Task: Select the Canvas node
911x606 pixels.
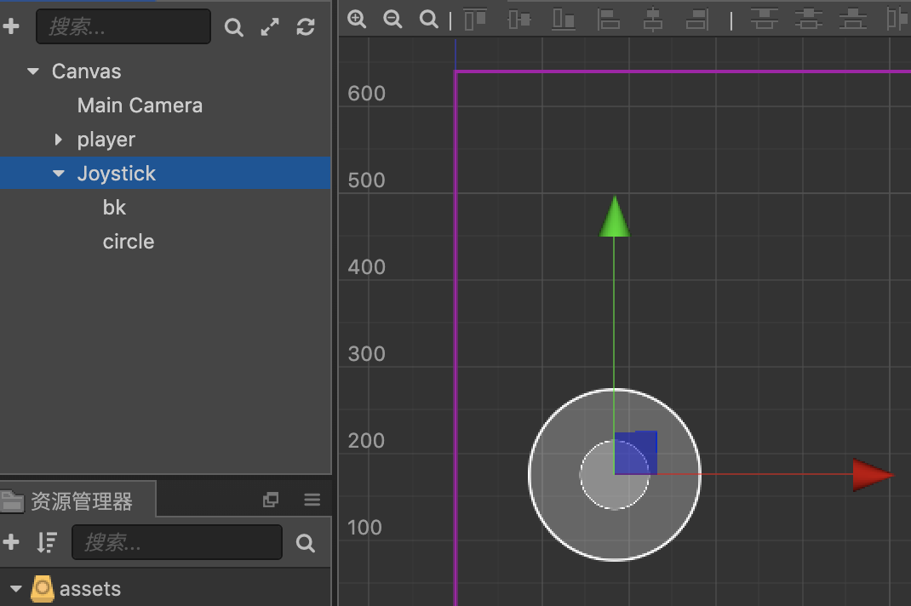Action: coord(87,71)
